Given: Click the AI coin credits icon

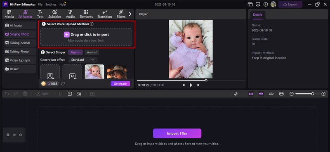Looking at the screenshot, I should click(44, 84).
